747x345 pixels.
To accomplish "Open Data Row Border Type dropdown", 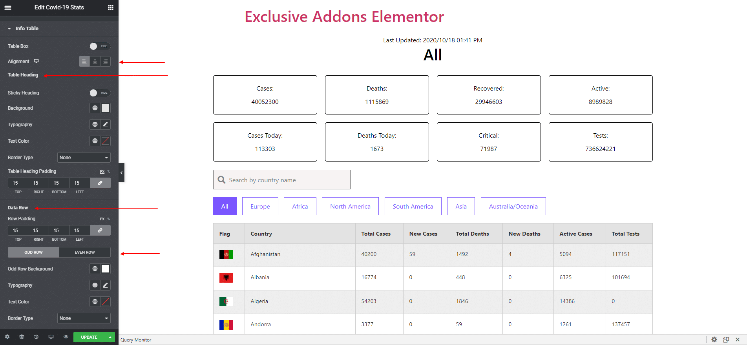I will [84, 318].
